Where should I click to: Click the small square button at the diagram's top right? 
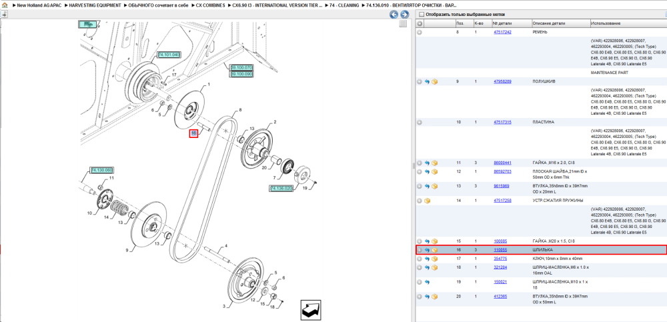pos(402,24)
